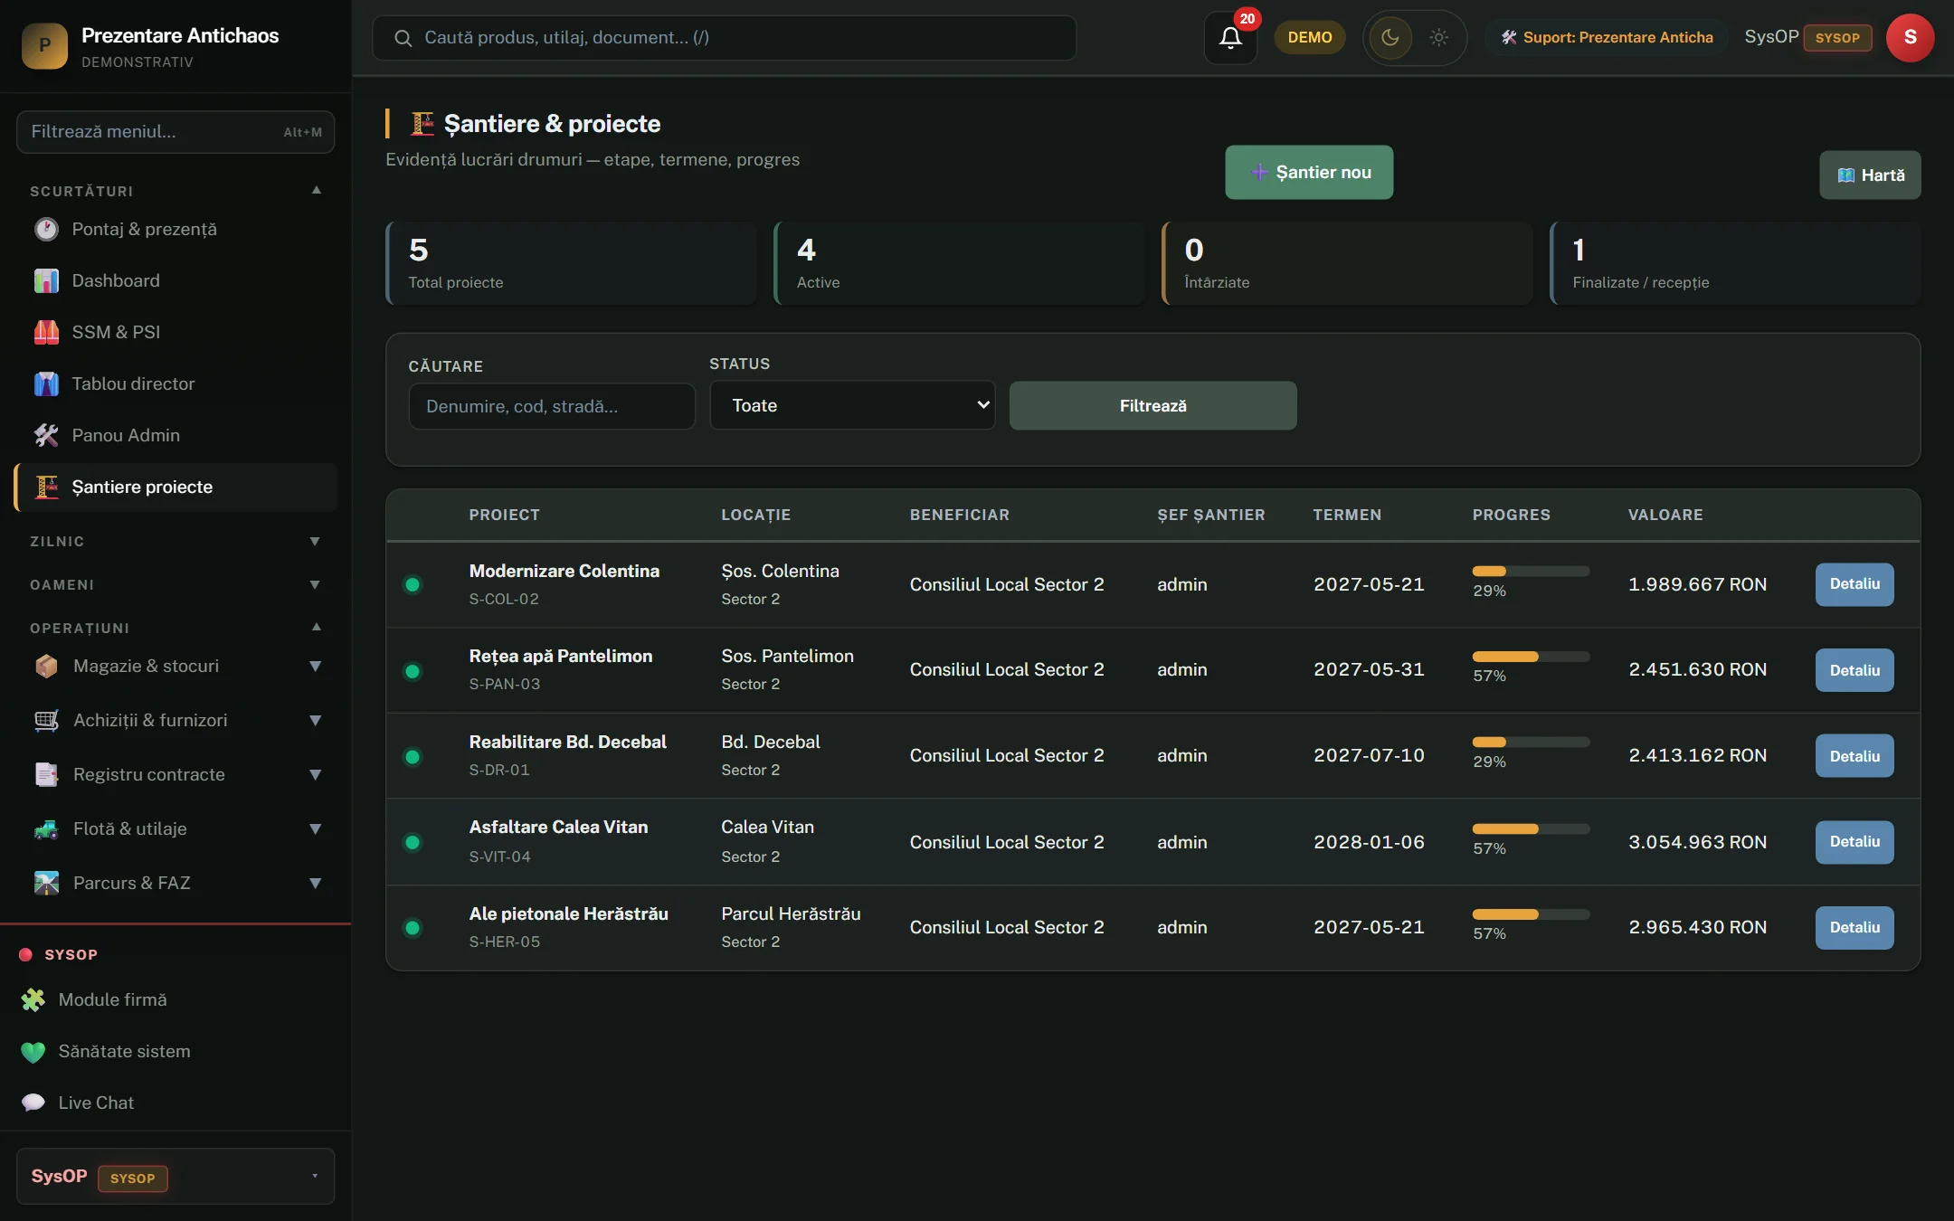Click the P company logo icon
This screenshot has height=1221, width=1954.
tap(44, 45)
